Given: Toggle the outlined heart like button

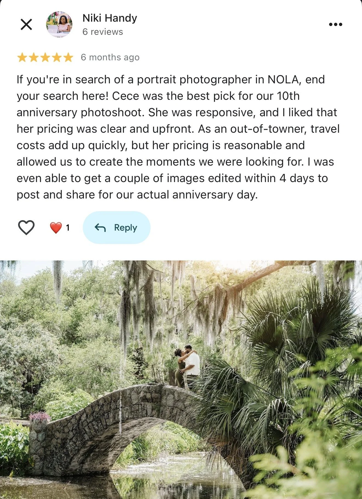Looking at the screenshot, I should coord(26,227).
